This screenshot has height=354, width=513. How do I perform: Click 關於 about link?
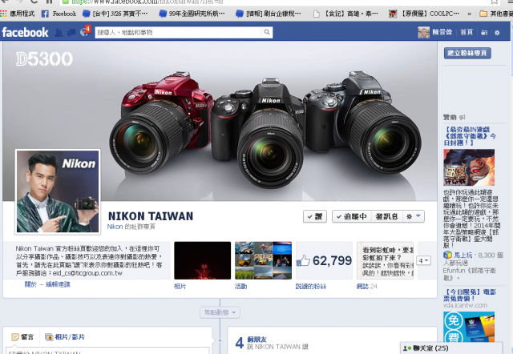(30, 284)
